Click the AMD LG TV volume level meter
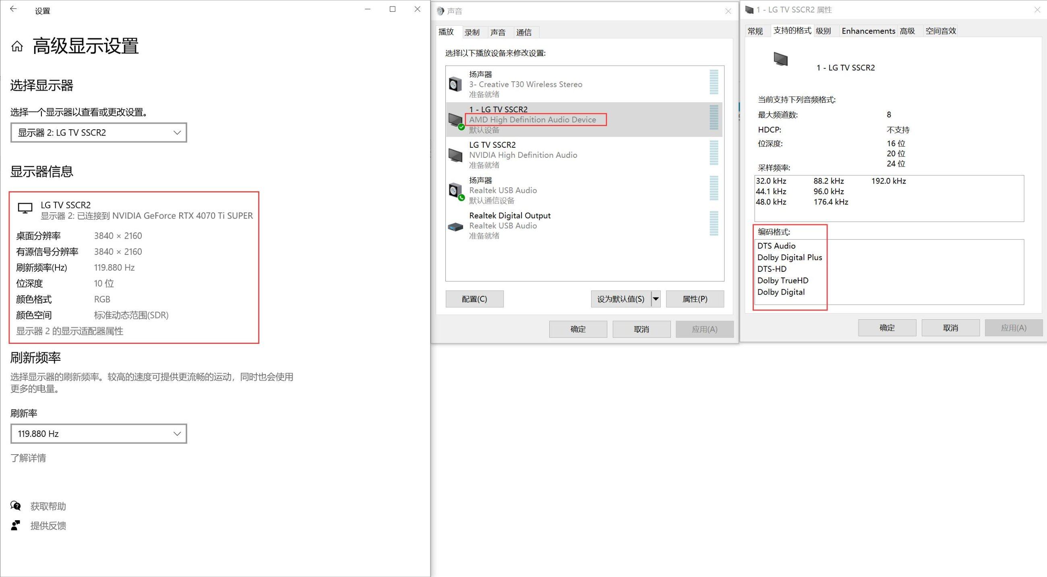Image resolution: width=1047 pixels, height=577 pixels. [714, 118]
